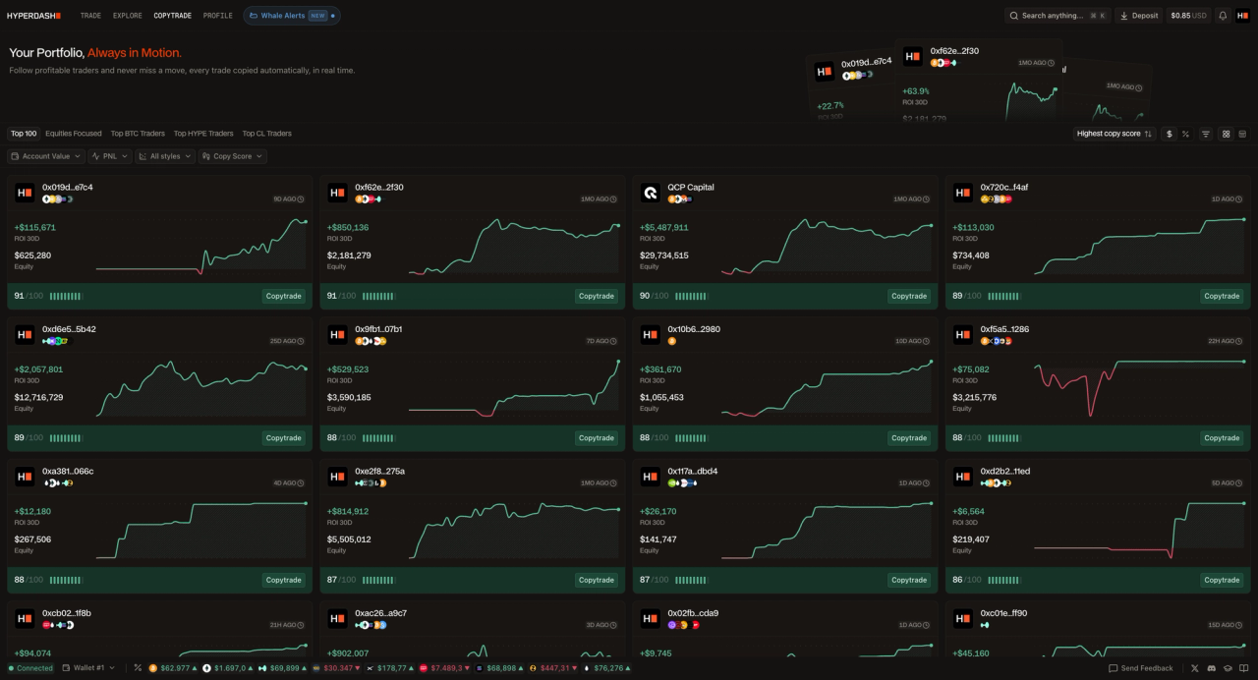
Task: Click the 22H AGO clock on 0xf5a5...1286
Action: [1238, 341]
